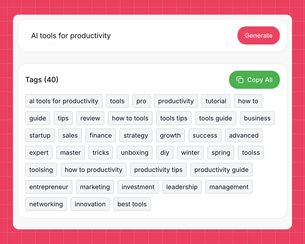305x244 pixels.
Task: Choose the 'startup' tag
Action: 40,136
